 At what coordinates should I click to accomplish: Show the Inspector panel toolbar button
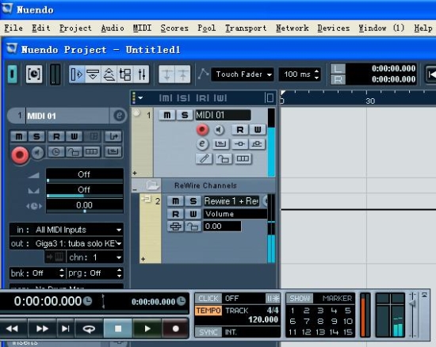pos(77,74)
